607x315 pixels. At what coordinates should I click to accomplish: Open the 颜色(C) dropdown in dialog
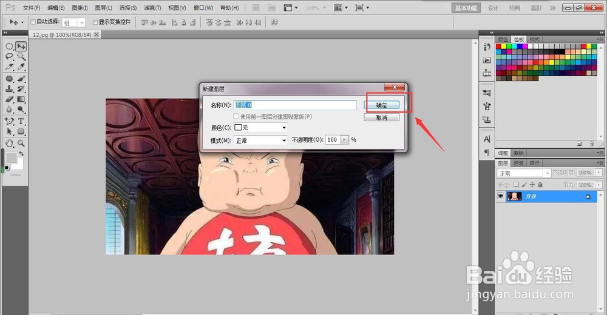(260, 128)
